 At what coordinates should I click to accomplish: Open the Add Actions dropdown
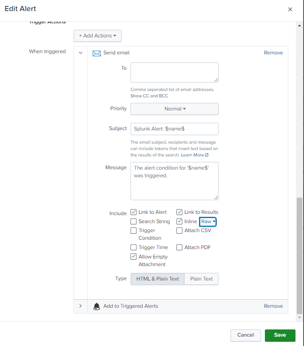(97, 36)
